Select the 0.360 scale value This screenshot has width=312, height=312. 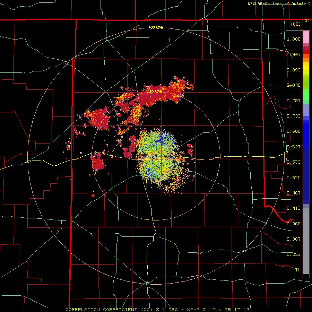pyautogui.click(x=294, y=224)
